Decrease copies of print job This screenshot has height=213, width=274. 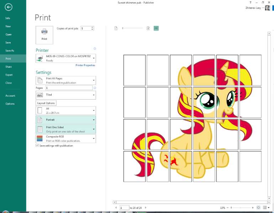92,29
